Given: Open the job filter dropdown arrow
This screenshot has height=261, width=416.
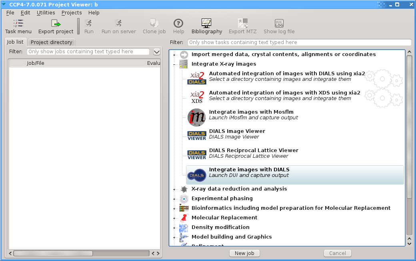Looking at the screenshot, I should point(157,52).
